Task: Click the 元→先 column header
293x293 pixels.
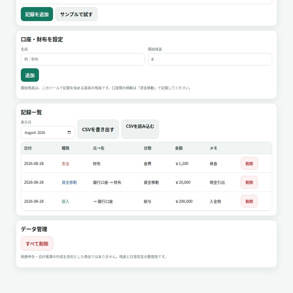Action: (x=98, y=148)
